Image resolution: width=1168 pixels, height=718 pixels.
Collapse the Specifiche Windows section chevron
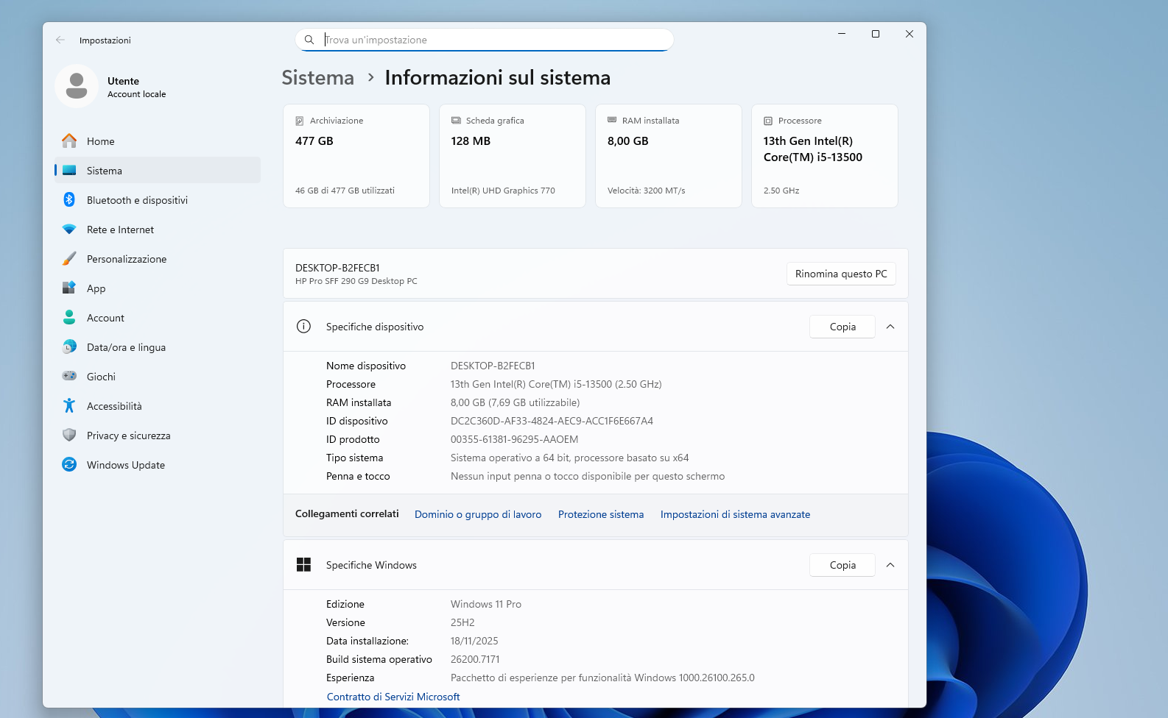pos(890,565)
